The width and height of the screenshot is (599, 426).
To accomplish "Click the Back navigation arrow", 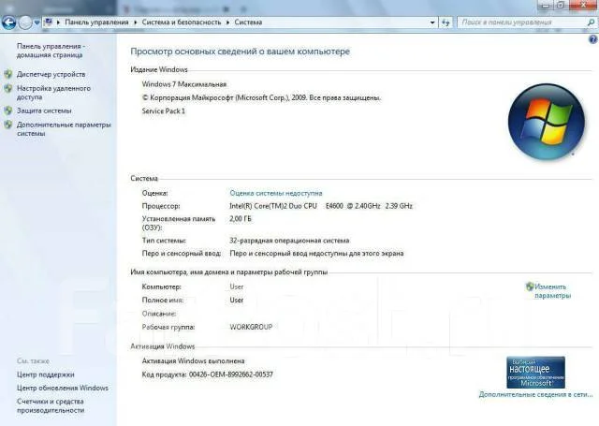I will click(x=8, y=22).
